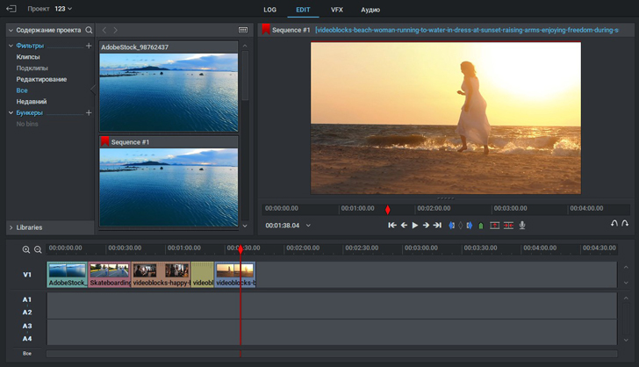Viewport: 639px width, 367px height.
Task: Click the exit project icon
Action: point(11,9)
